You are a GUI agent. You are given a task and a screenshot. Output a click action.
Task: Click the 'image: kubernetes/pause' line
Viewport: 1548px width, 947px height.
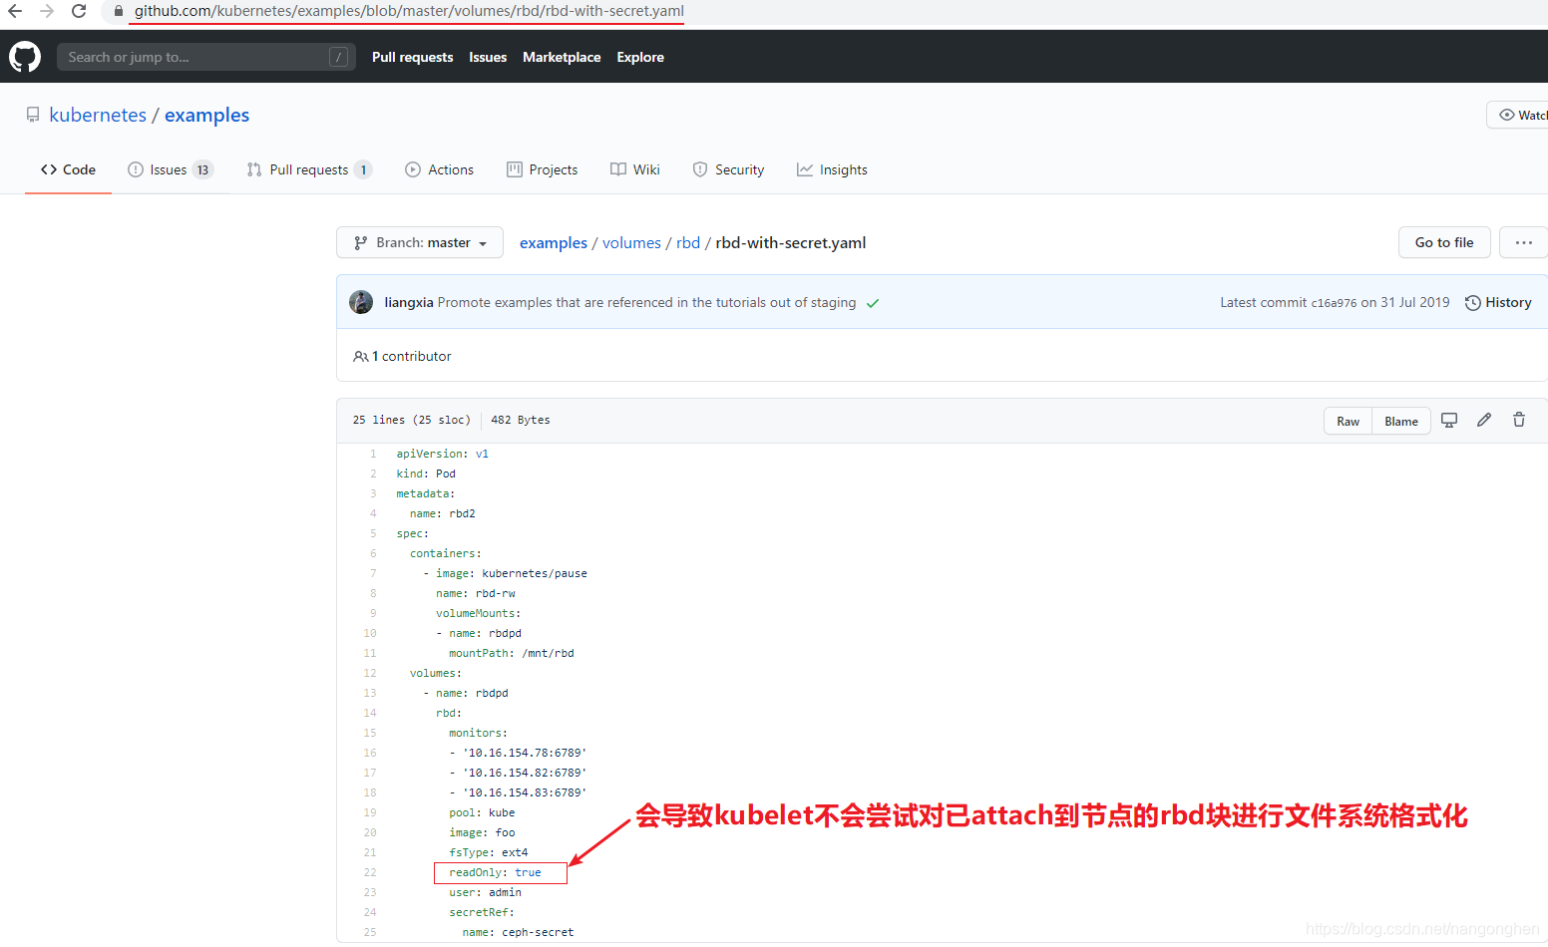[505, 573]
